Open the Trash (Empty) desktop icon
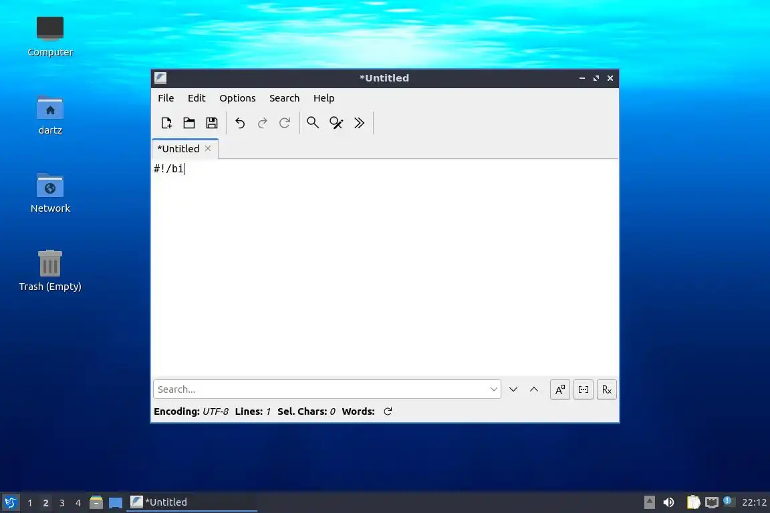This screenshot has height=513, width=770. (x=50, y=271)
